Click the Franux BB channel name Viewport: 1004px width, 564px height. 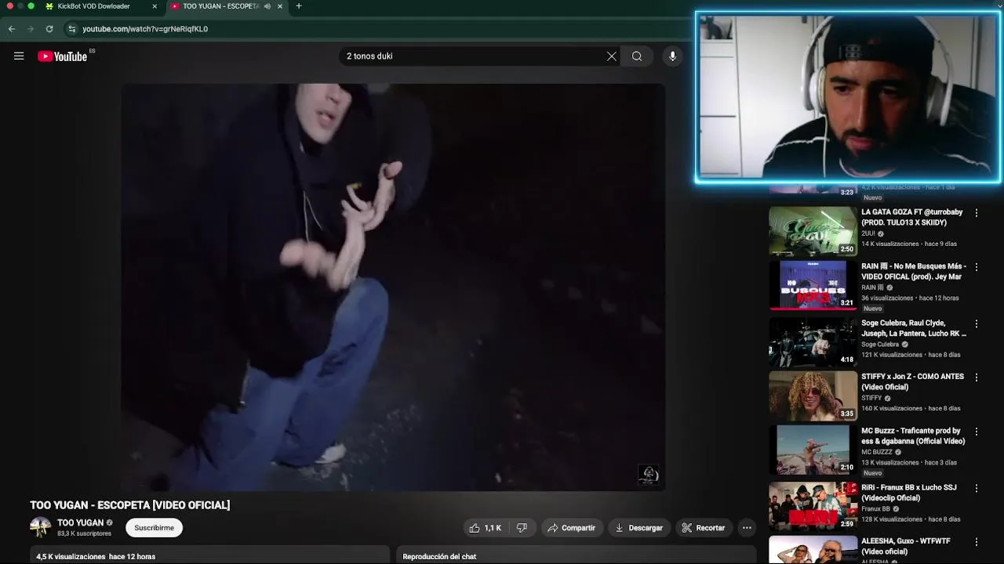tap(875, 508)
